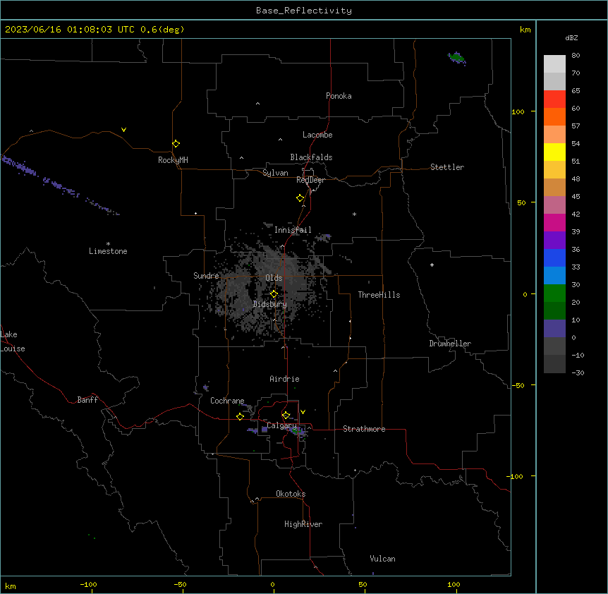Click the yellow marker between Olds and Didsbury
This screenshot has width=608, height=594.
click(x=274, y=293)
